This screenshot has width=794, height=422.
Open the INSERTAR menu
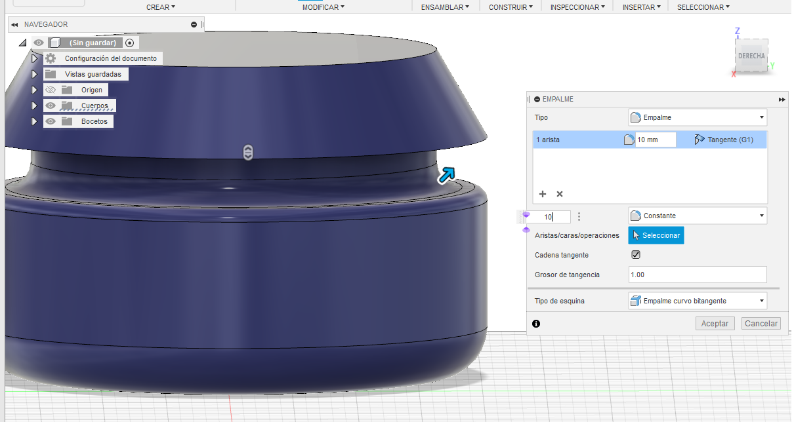pos(642,7)
